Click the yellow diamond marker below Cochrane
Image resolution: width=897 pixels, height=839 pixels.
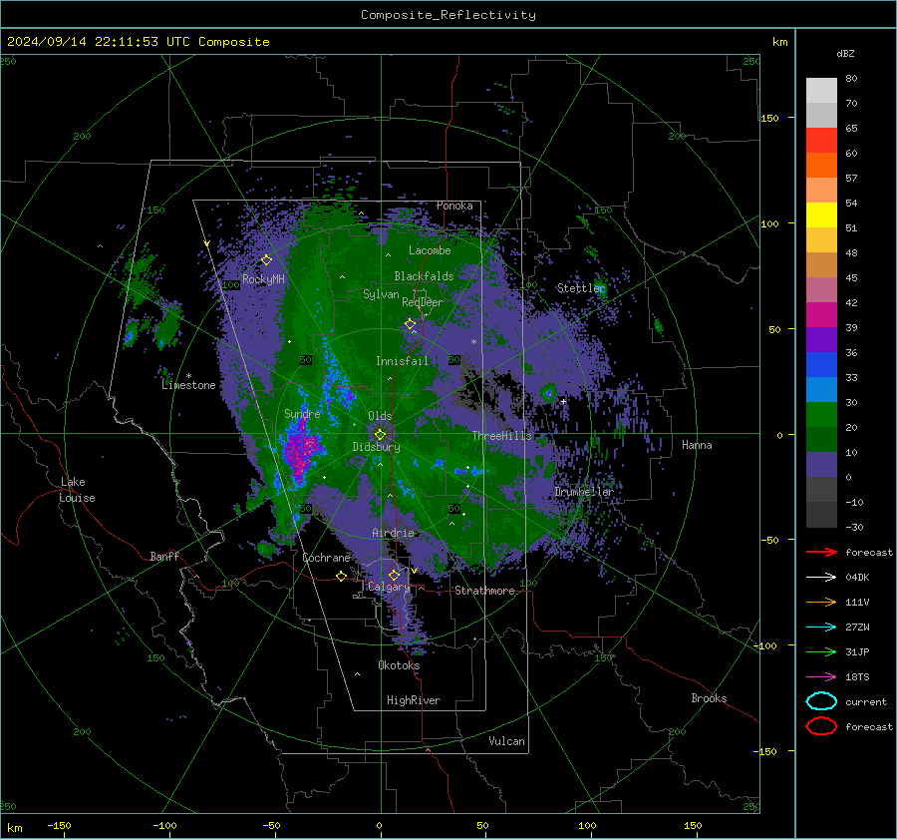[341, 576]
